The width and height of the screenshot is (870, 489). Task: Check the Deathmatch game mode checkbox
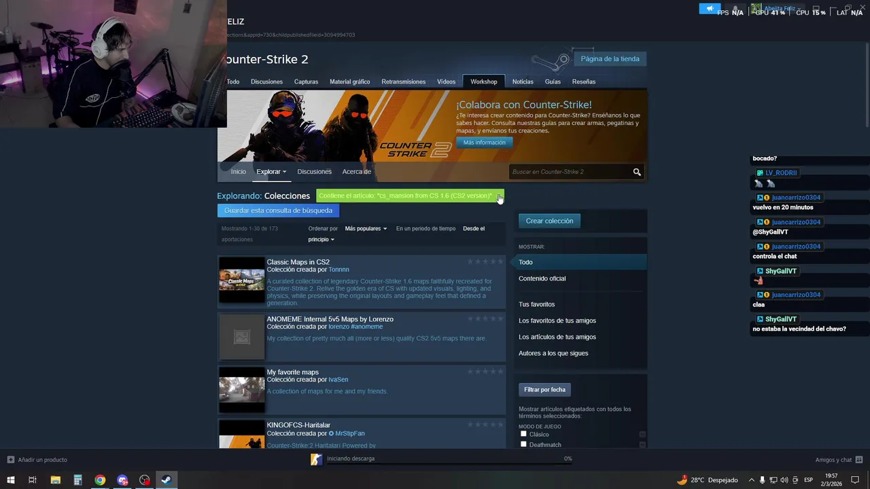point(523,444)
